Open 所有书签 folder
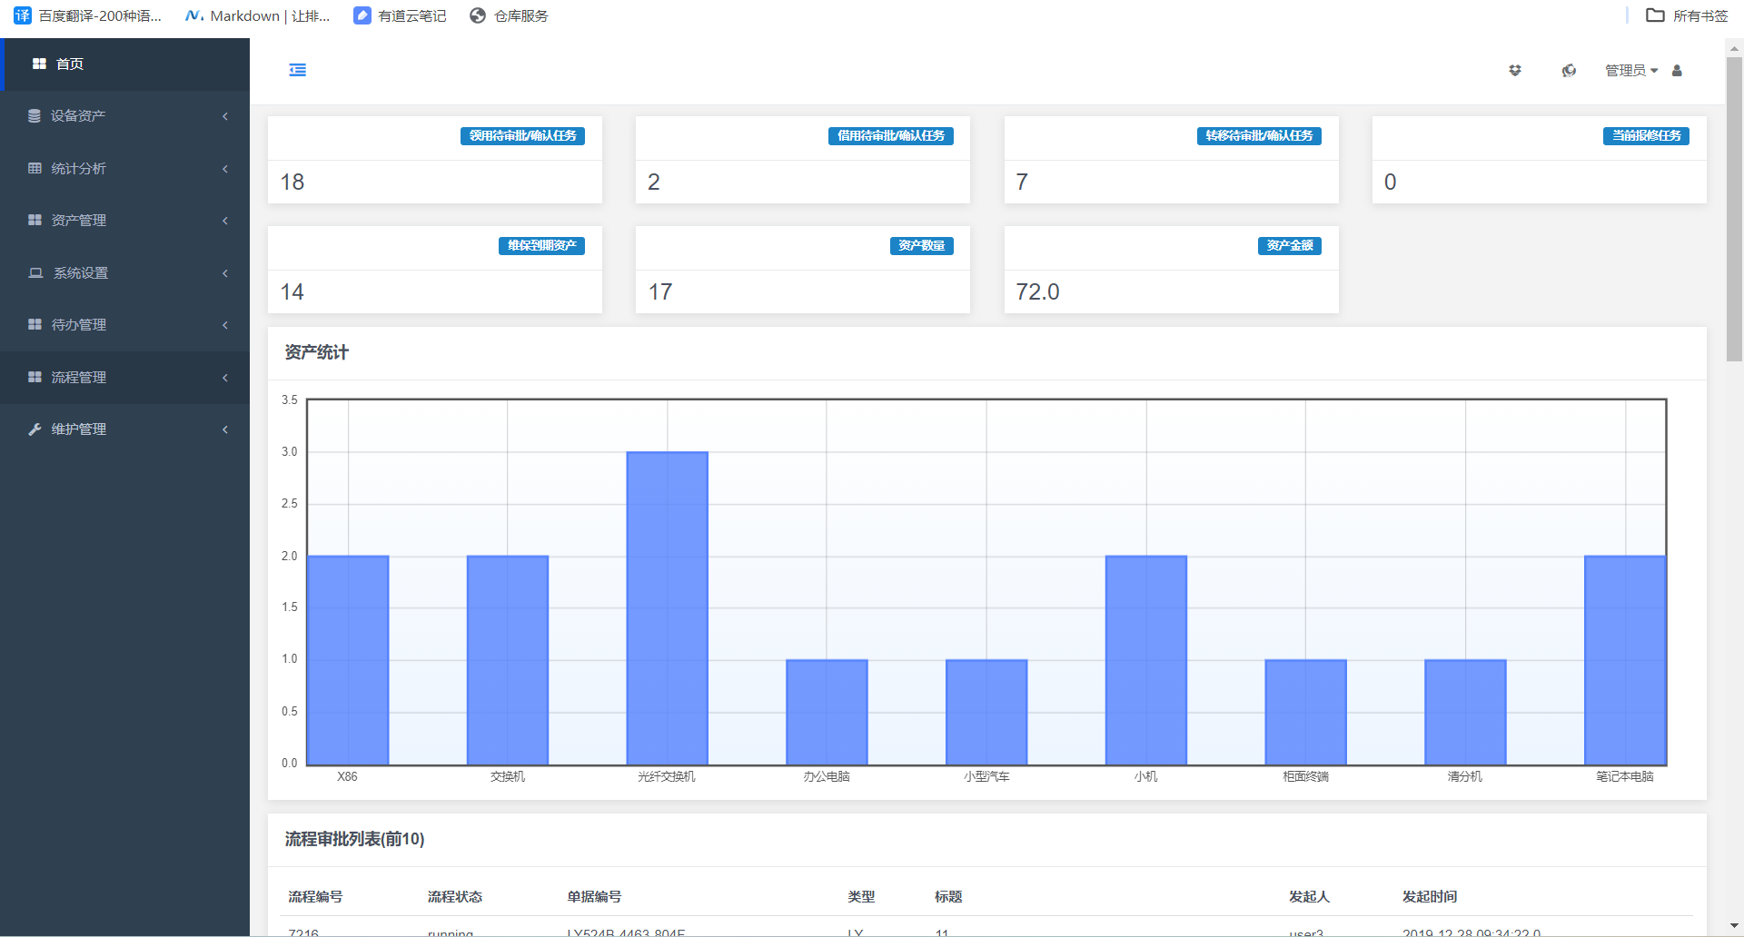1744x937 pixels. (x=1687, y=15)
